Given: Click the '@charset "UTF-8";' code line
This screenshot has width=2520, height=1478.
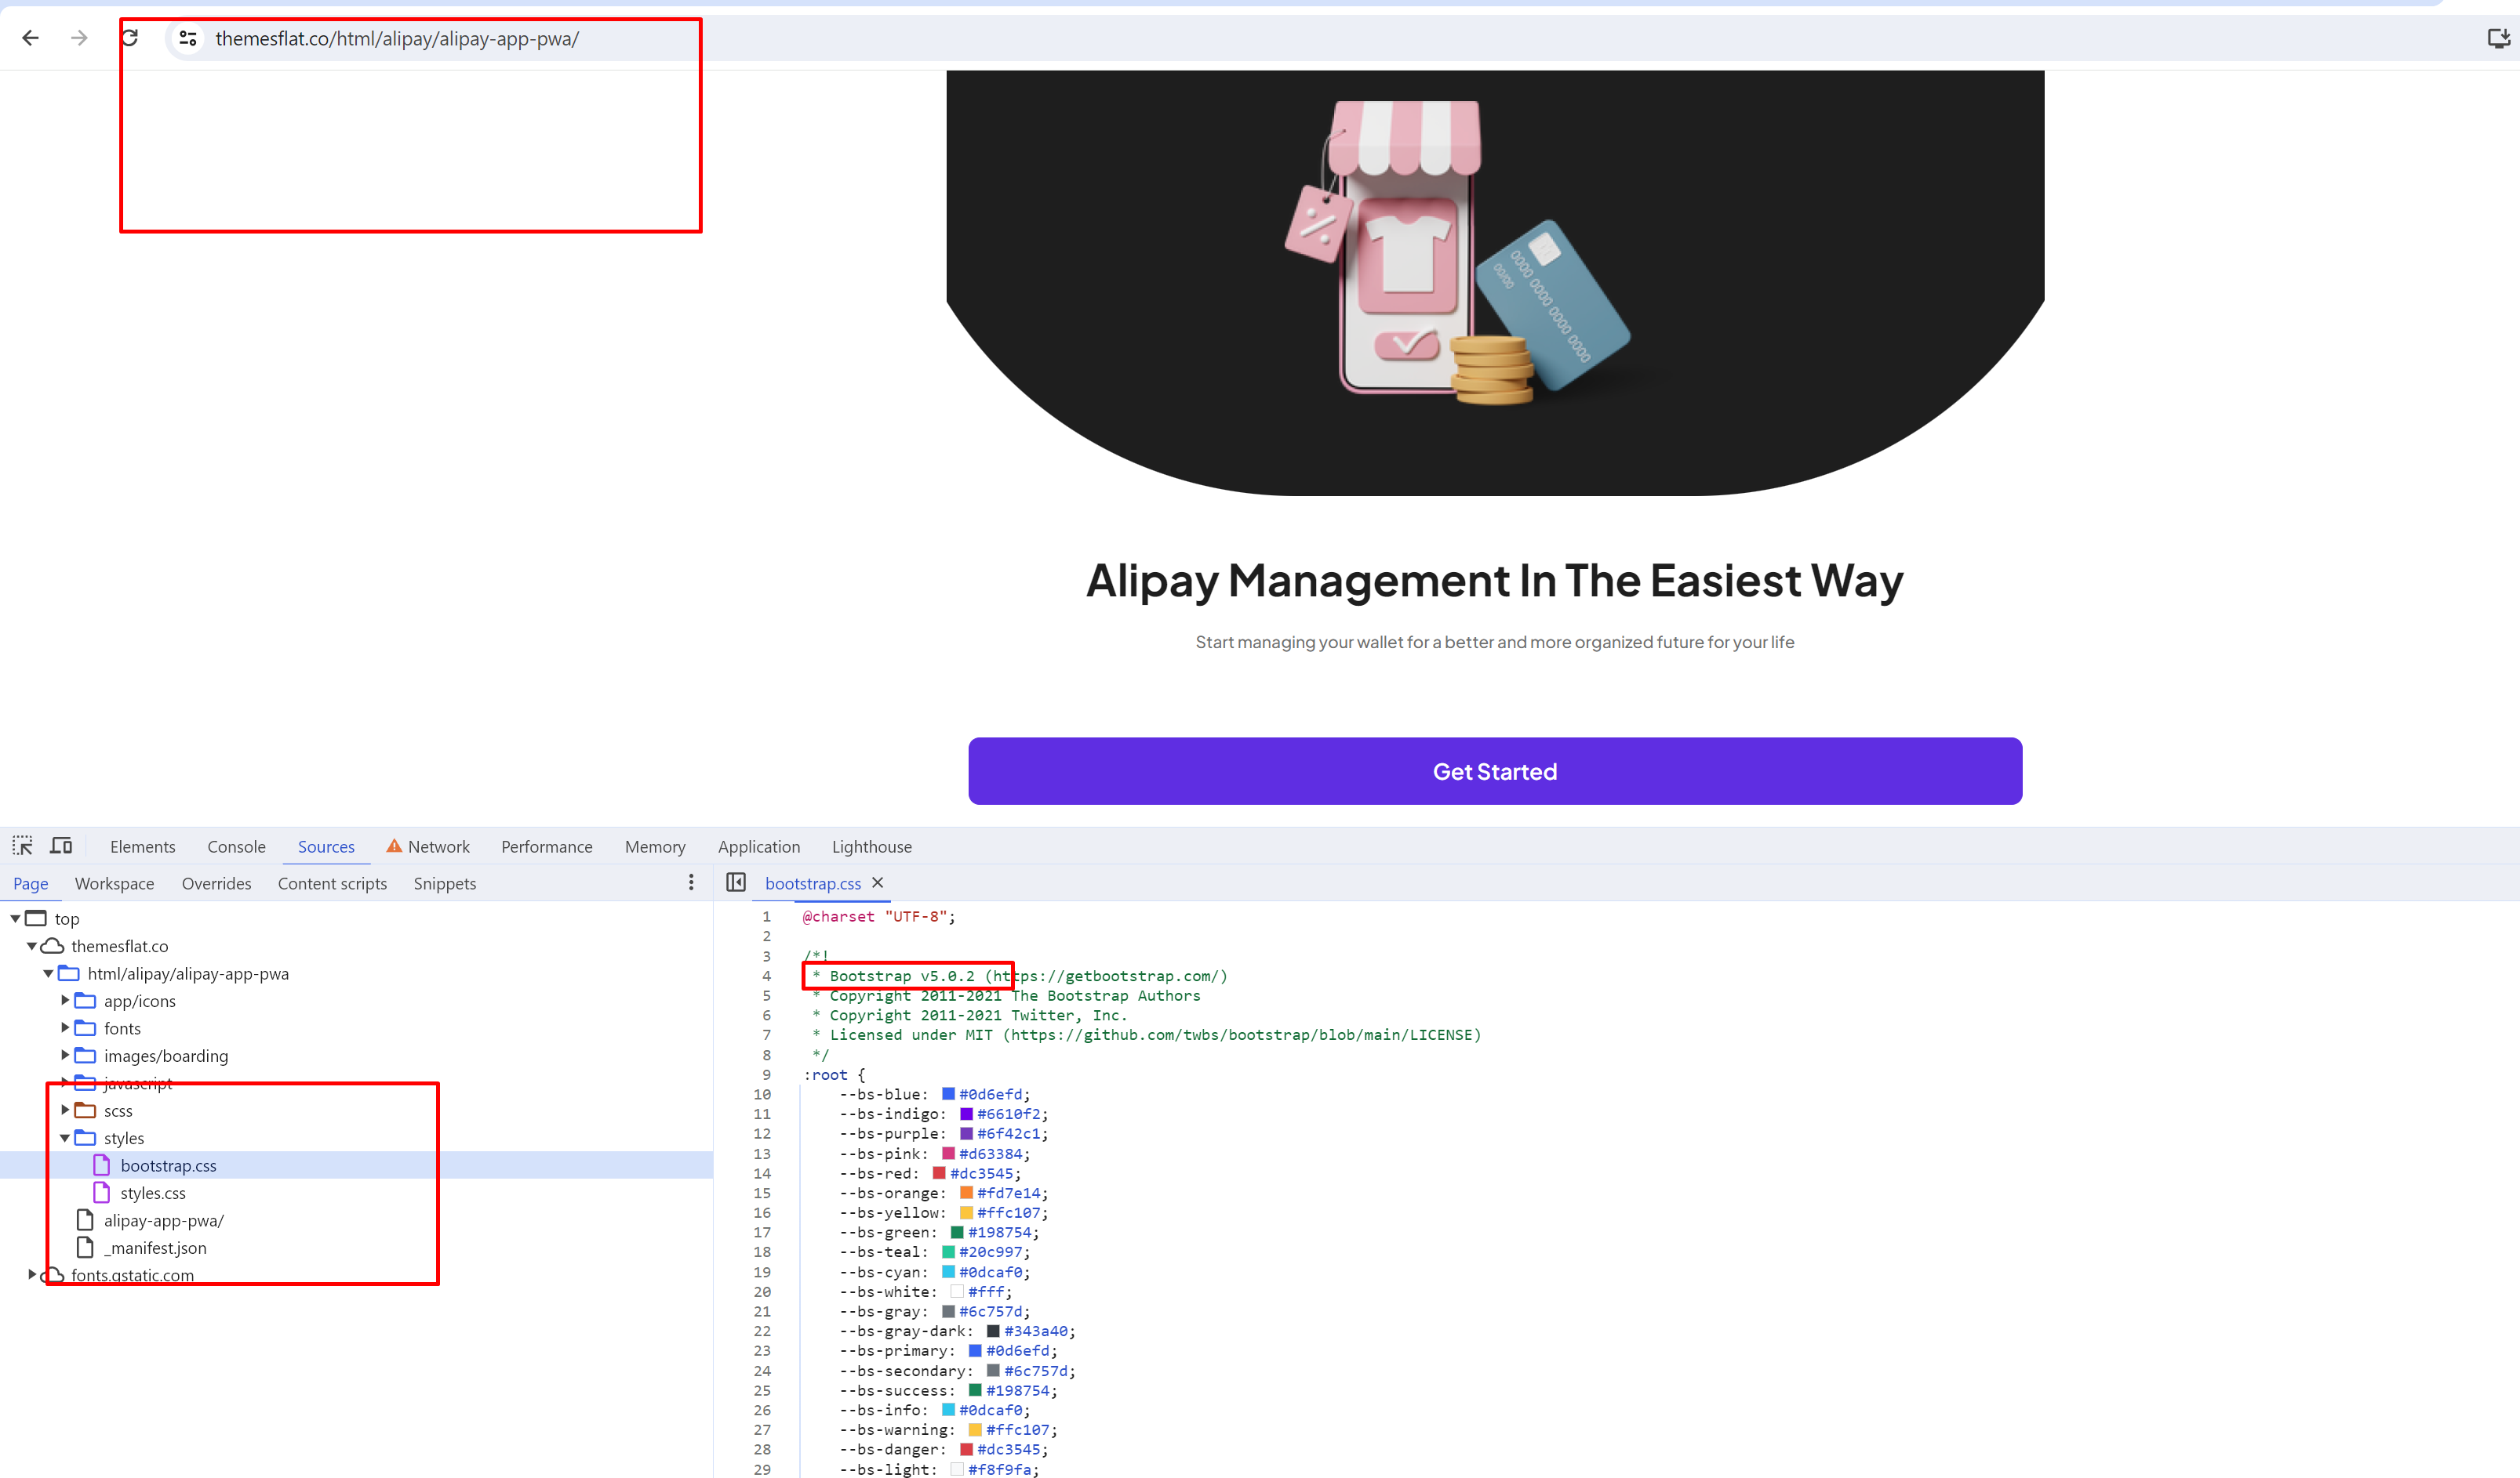Looking at the screenshot, I should click(879, 916).
